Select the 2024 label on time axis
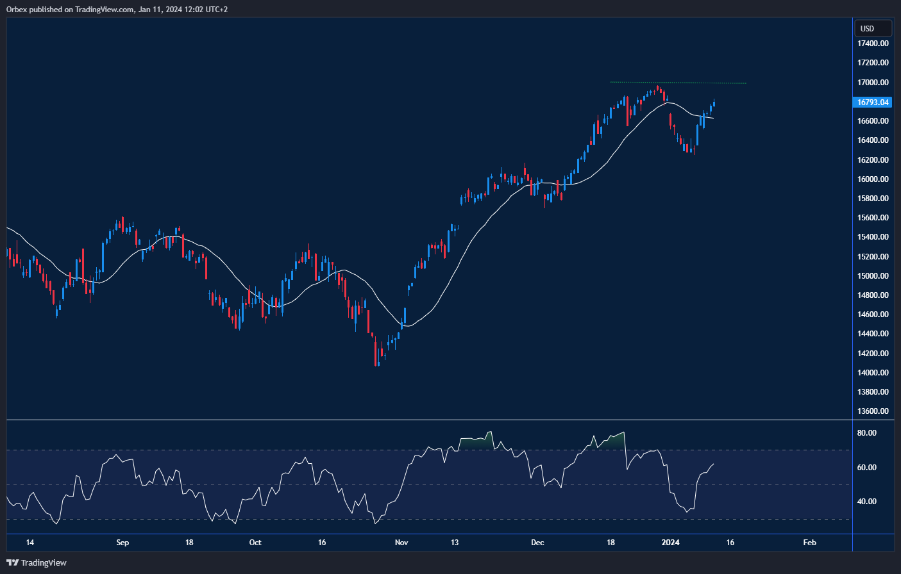This screenshot has height=574, width=901. 670,543
